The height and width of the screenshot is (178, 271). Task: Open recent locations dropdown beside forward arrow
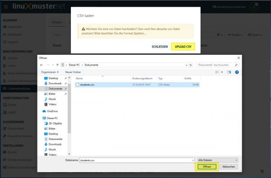(53, 65)
